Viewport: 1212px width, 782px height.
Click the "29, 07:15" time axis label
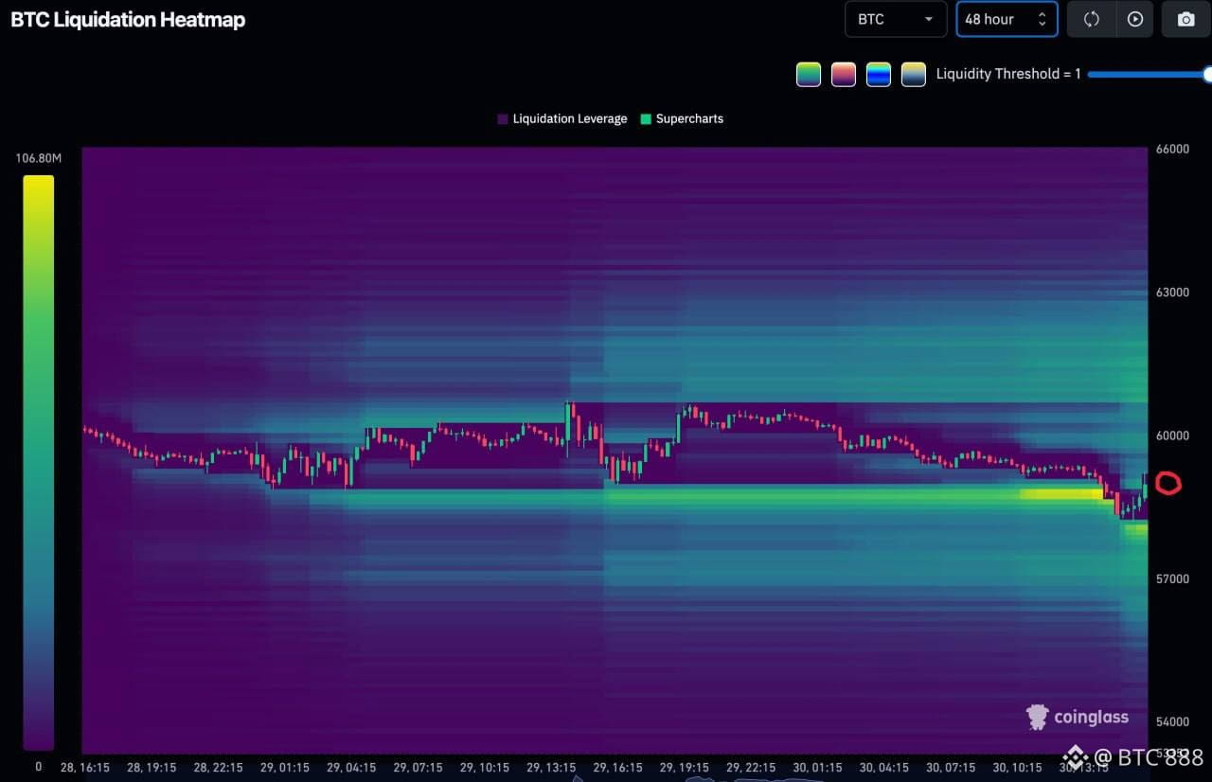[418, 768]
